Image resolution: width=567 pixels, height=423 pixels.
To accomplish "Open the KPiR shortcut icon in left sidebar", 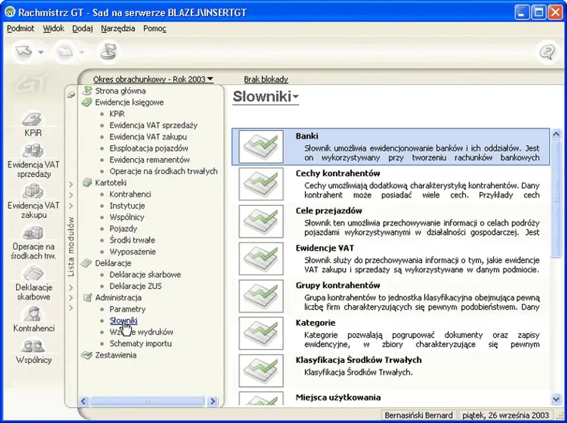I will [33, 120].
